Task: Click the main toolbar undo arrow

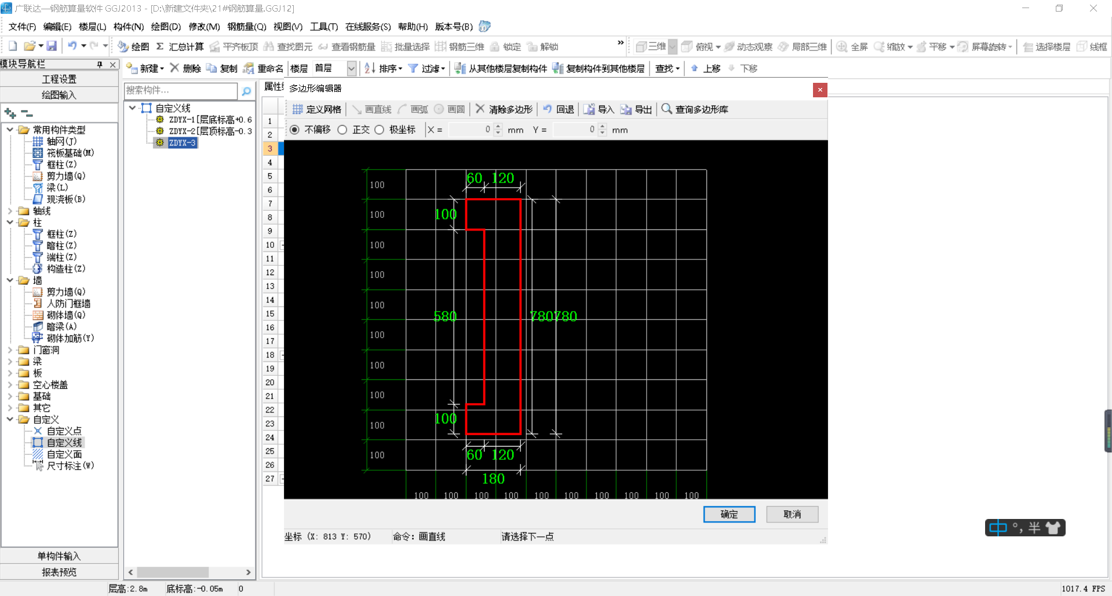Action: (72, 46)
